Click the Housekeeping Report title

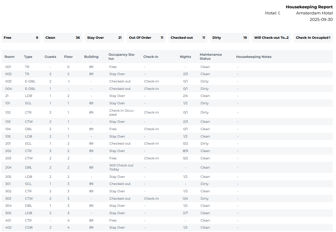tap(309, 7)
